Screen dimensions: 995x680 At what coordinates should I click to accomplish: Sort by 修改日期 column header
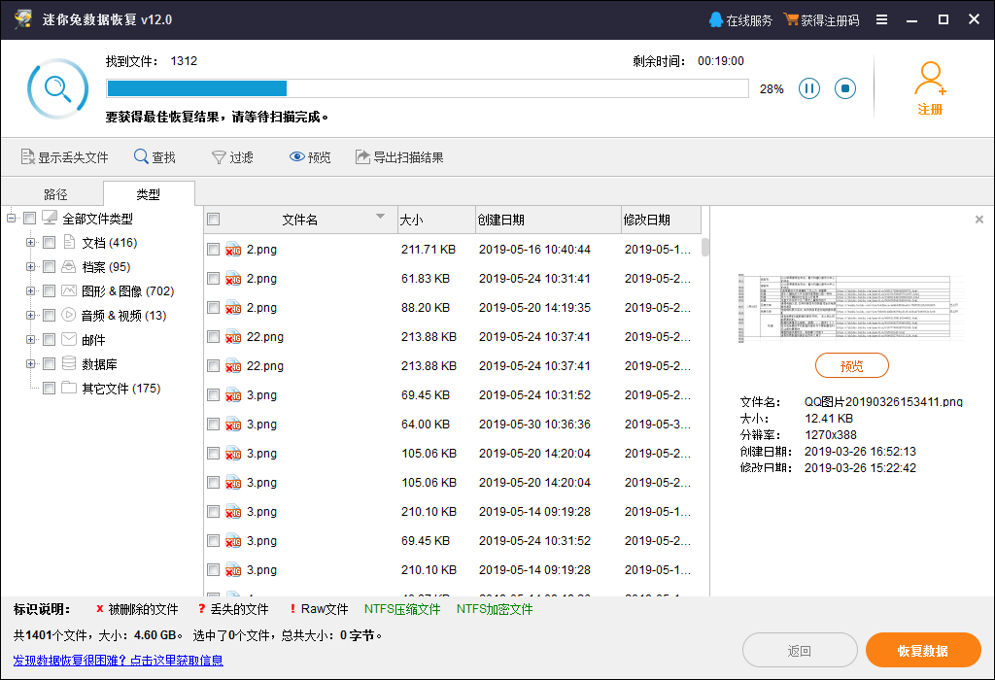pos(661,220)
